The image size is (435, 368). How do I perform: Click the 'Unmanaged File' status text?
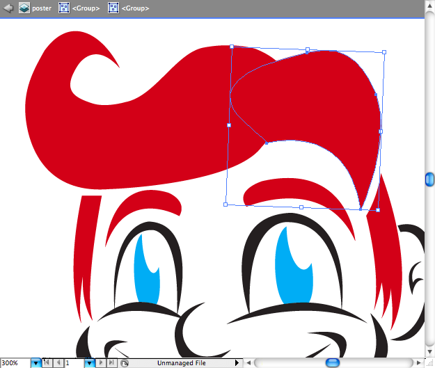click(182, 363)
